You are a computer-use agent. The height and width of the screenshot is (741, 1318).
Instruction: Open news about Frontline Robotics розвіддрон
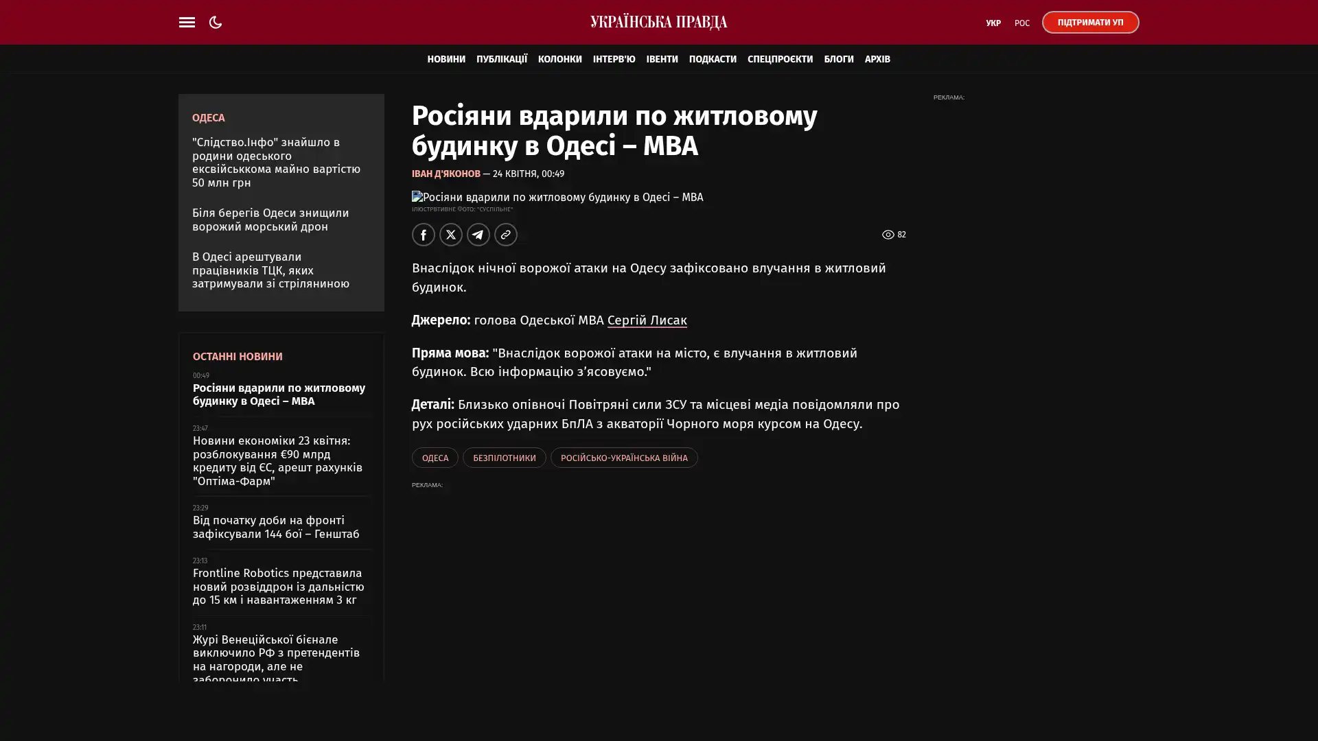[x=278, y=587]
